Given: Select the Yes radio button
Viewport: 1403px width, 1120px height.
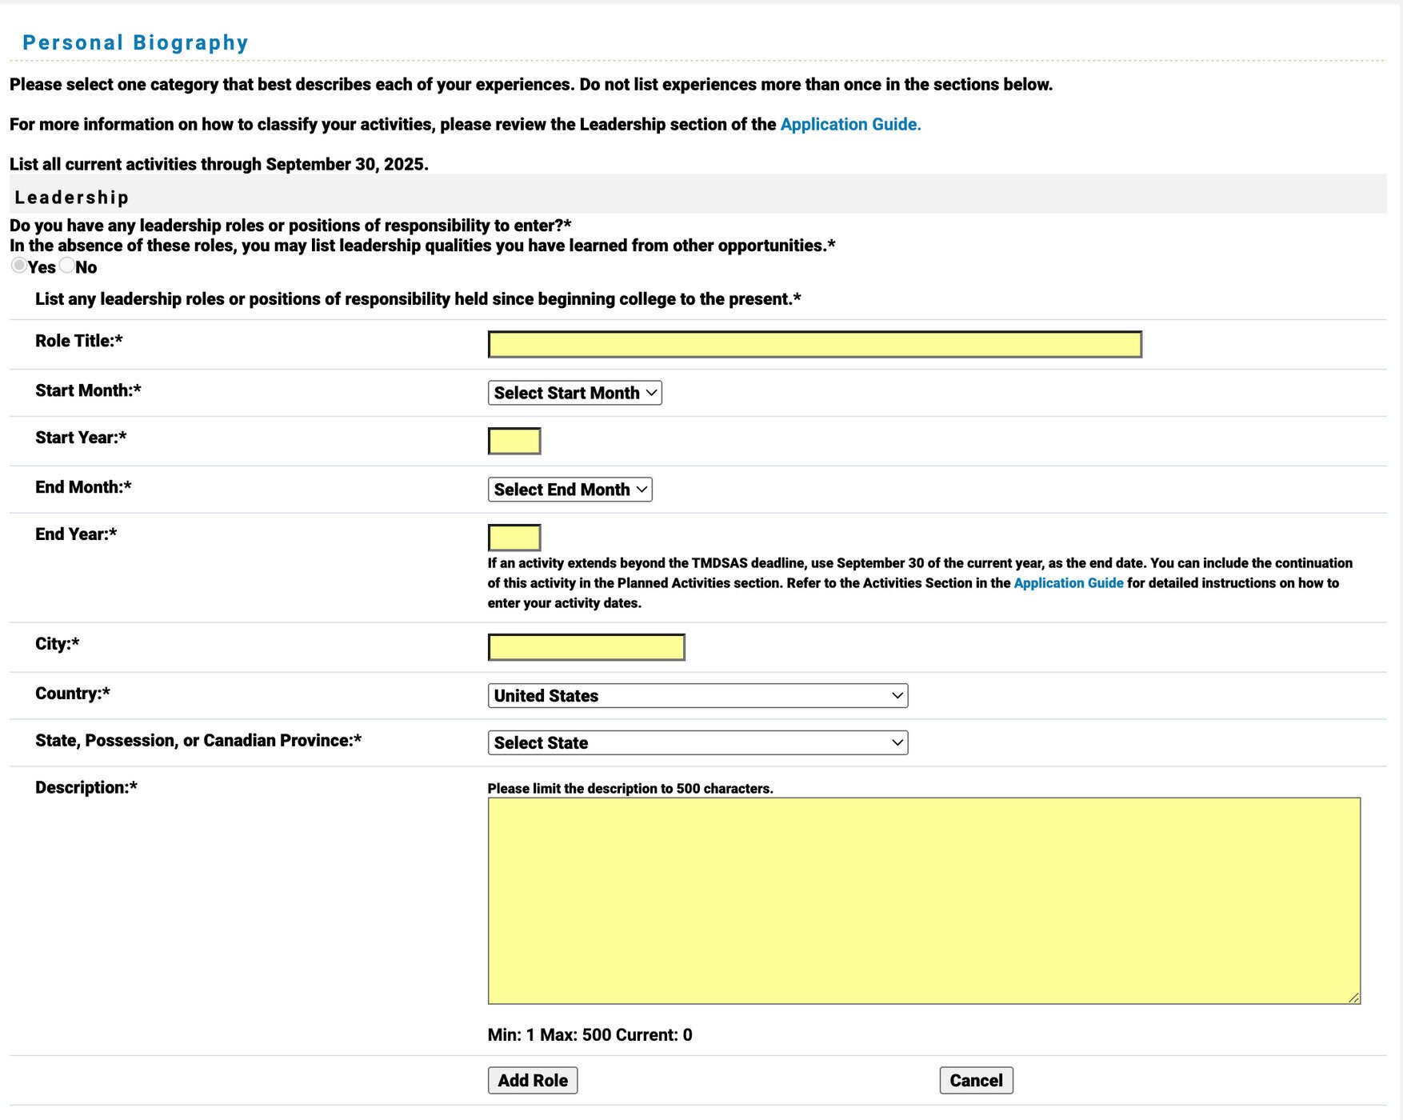Looking at the screenshot, I should (18, 266).
